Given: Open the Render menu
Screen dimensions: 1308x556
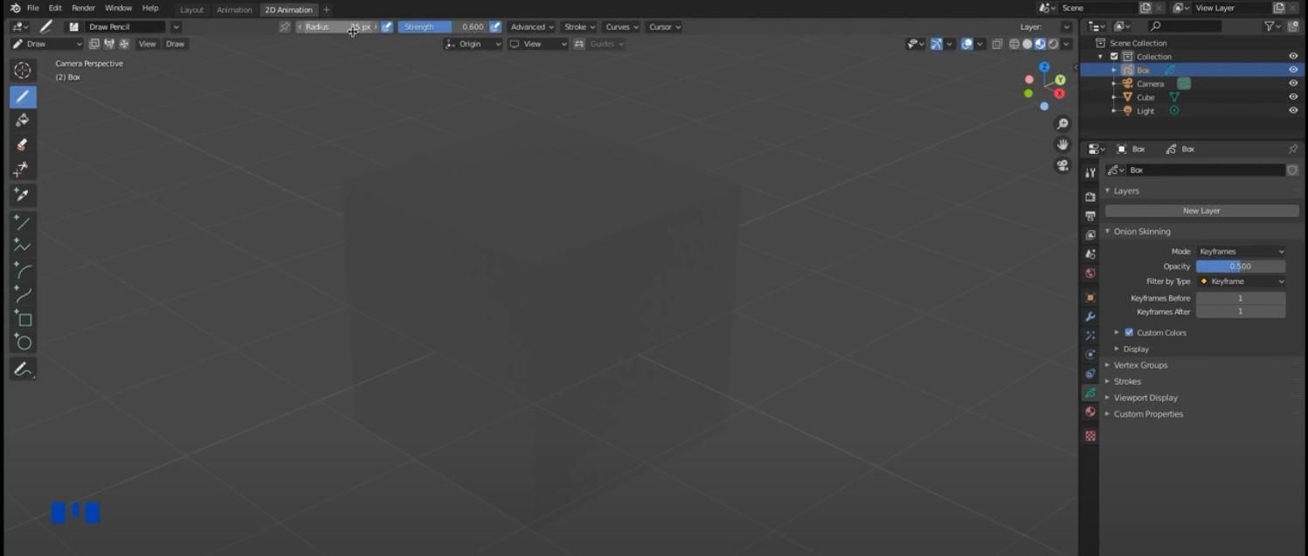Looking at the screenshot, I should 83,7.
